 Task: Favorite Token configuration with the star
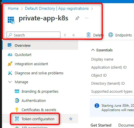[x=71, y=119]
